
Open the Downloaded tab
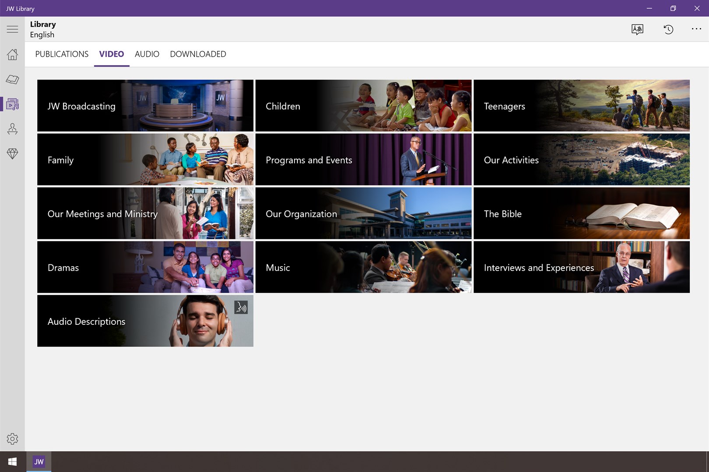[198, 54]
